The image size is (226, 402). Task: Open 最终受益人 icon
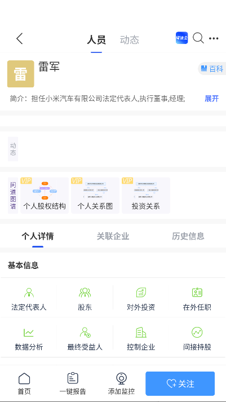click(x=85, y=333)
